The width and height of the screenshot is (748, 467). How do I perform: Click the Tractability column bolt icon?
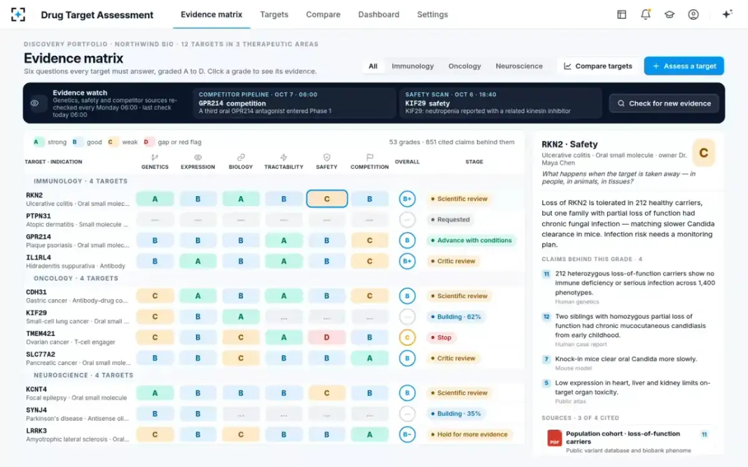[x=284, y=158]
